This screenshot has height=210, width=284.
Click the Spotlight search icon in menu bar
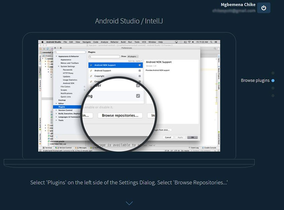(x=211, y=42)
